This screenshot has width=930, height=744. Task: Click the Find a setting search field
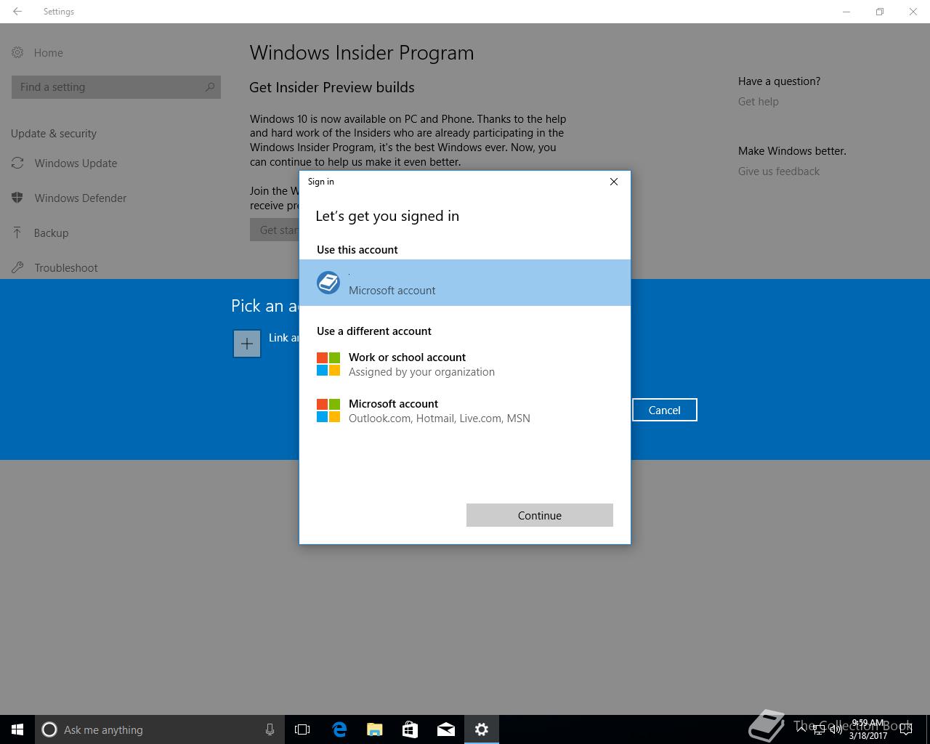pyautogui.click(x=116, y=87)
